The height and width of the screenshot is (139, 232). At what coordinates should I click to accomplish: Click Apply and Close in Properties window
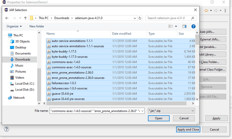pyautogui.click(x=188, y=130)
